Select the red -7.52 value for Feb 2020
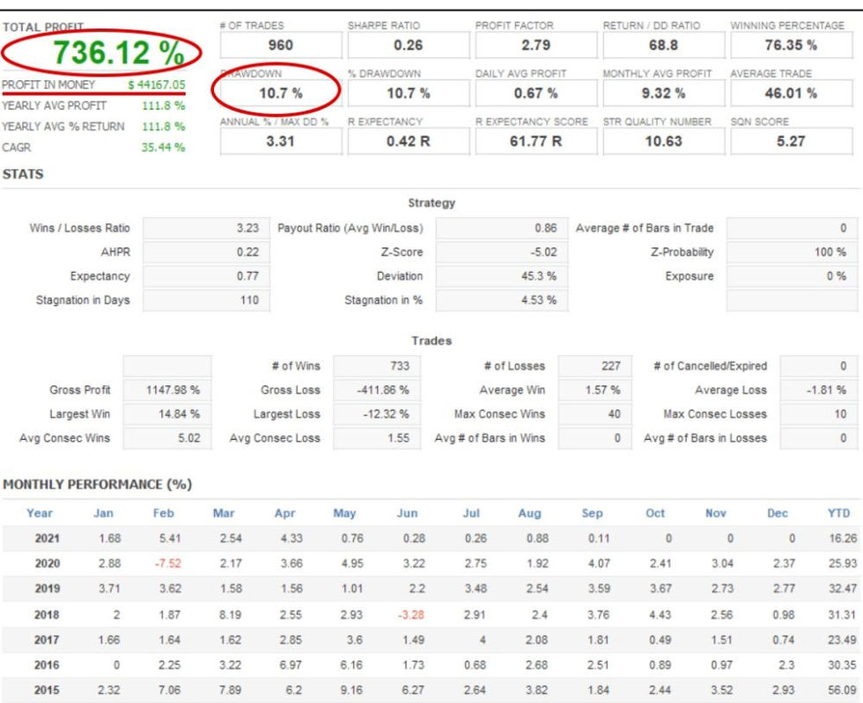 (x=168, y=564)
